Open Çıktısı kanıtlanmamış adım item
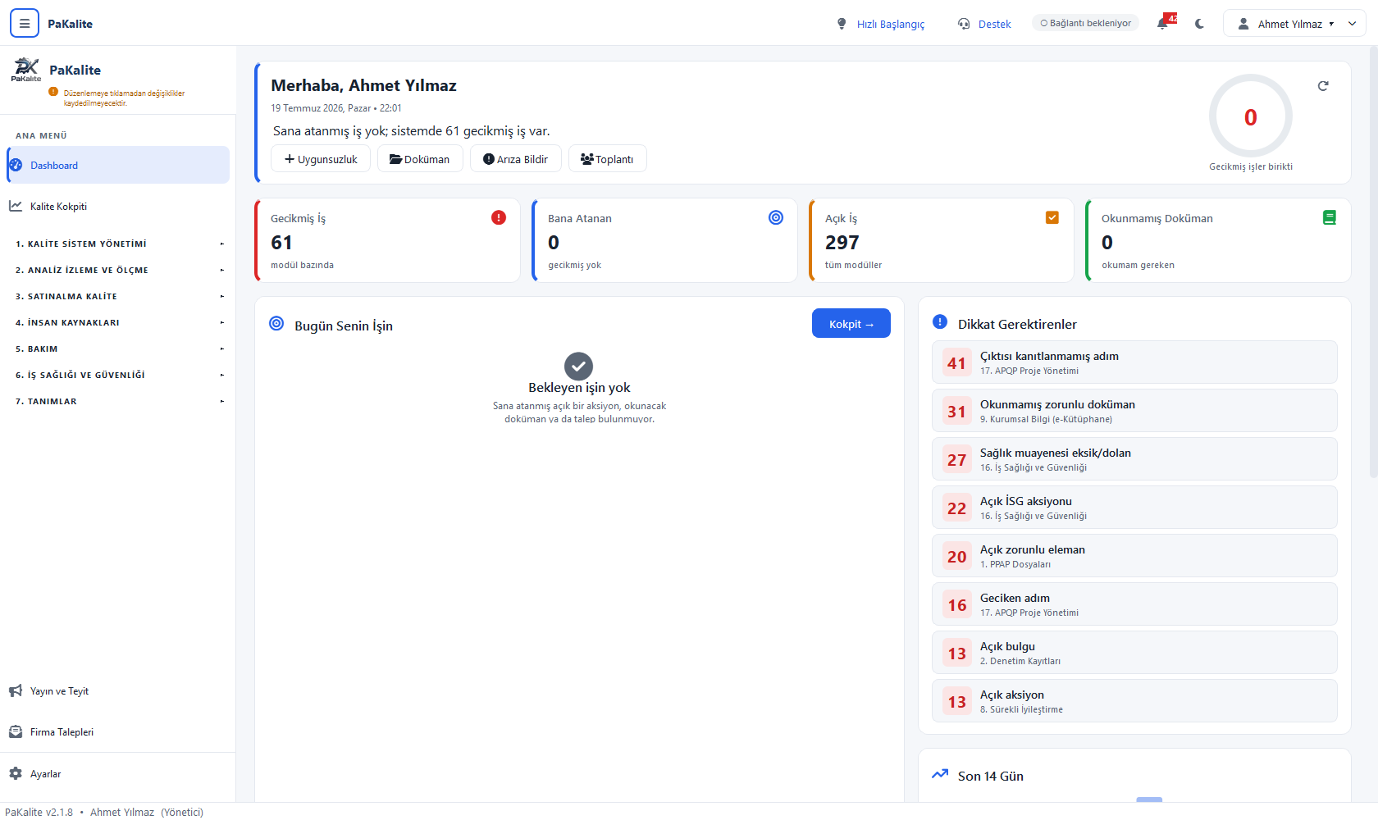The image size is (1378, 820). tap(1134, 362)
